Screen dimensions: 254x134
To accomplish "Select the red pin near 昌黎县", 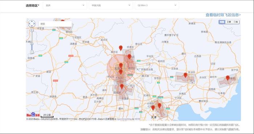I will 228,78.
